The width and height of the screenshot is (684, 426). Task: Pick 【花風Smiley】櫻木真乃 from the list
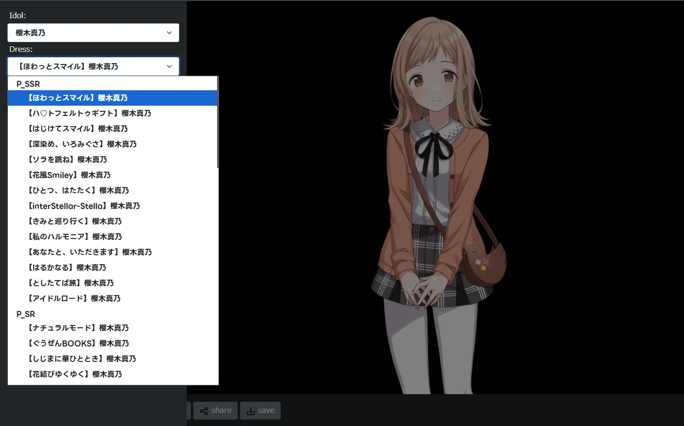click(69, 175)
